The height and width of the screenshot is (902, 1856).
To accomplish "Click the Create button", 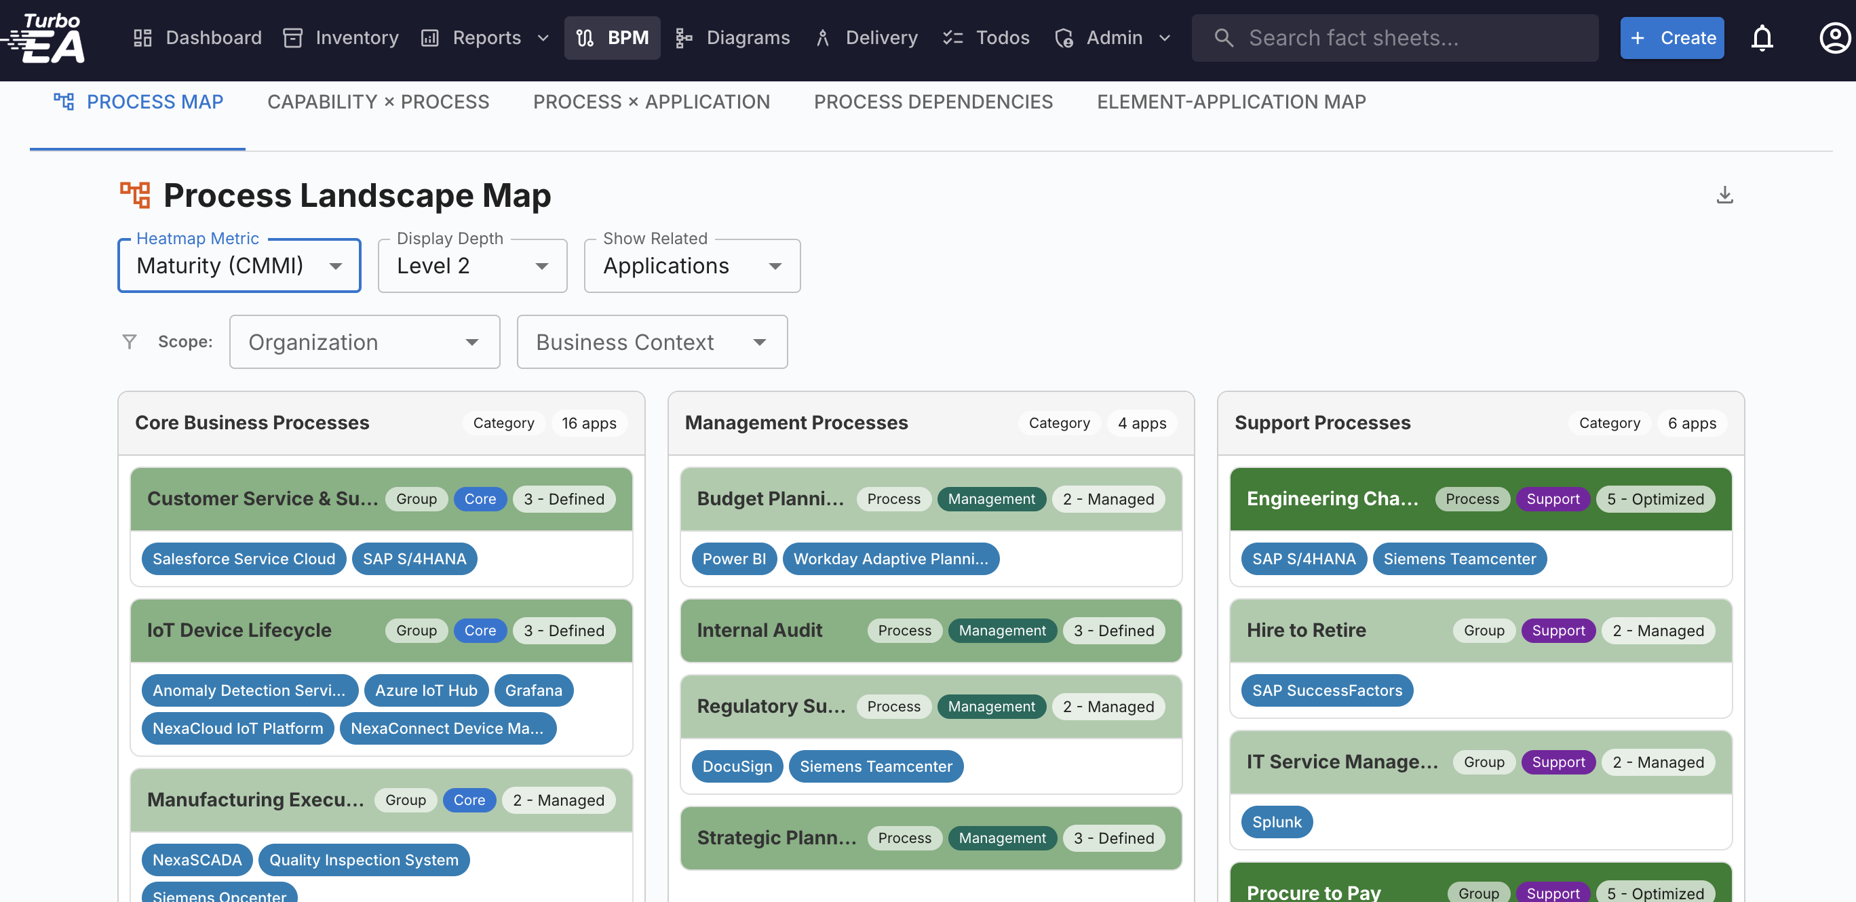I will (1671, 37).
